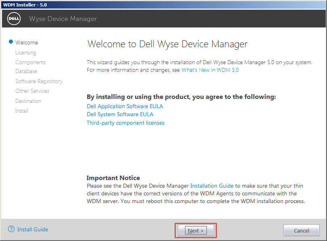Select the Software Repository step
Image resolution: width=327 pixels, height=241 pixels.
[x=39, y=81]
